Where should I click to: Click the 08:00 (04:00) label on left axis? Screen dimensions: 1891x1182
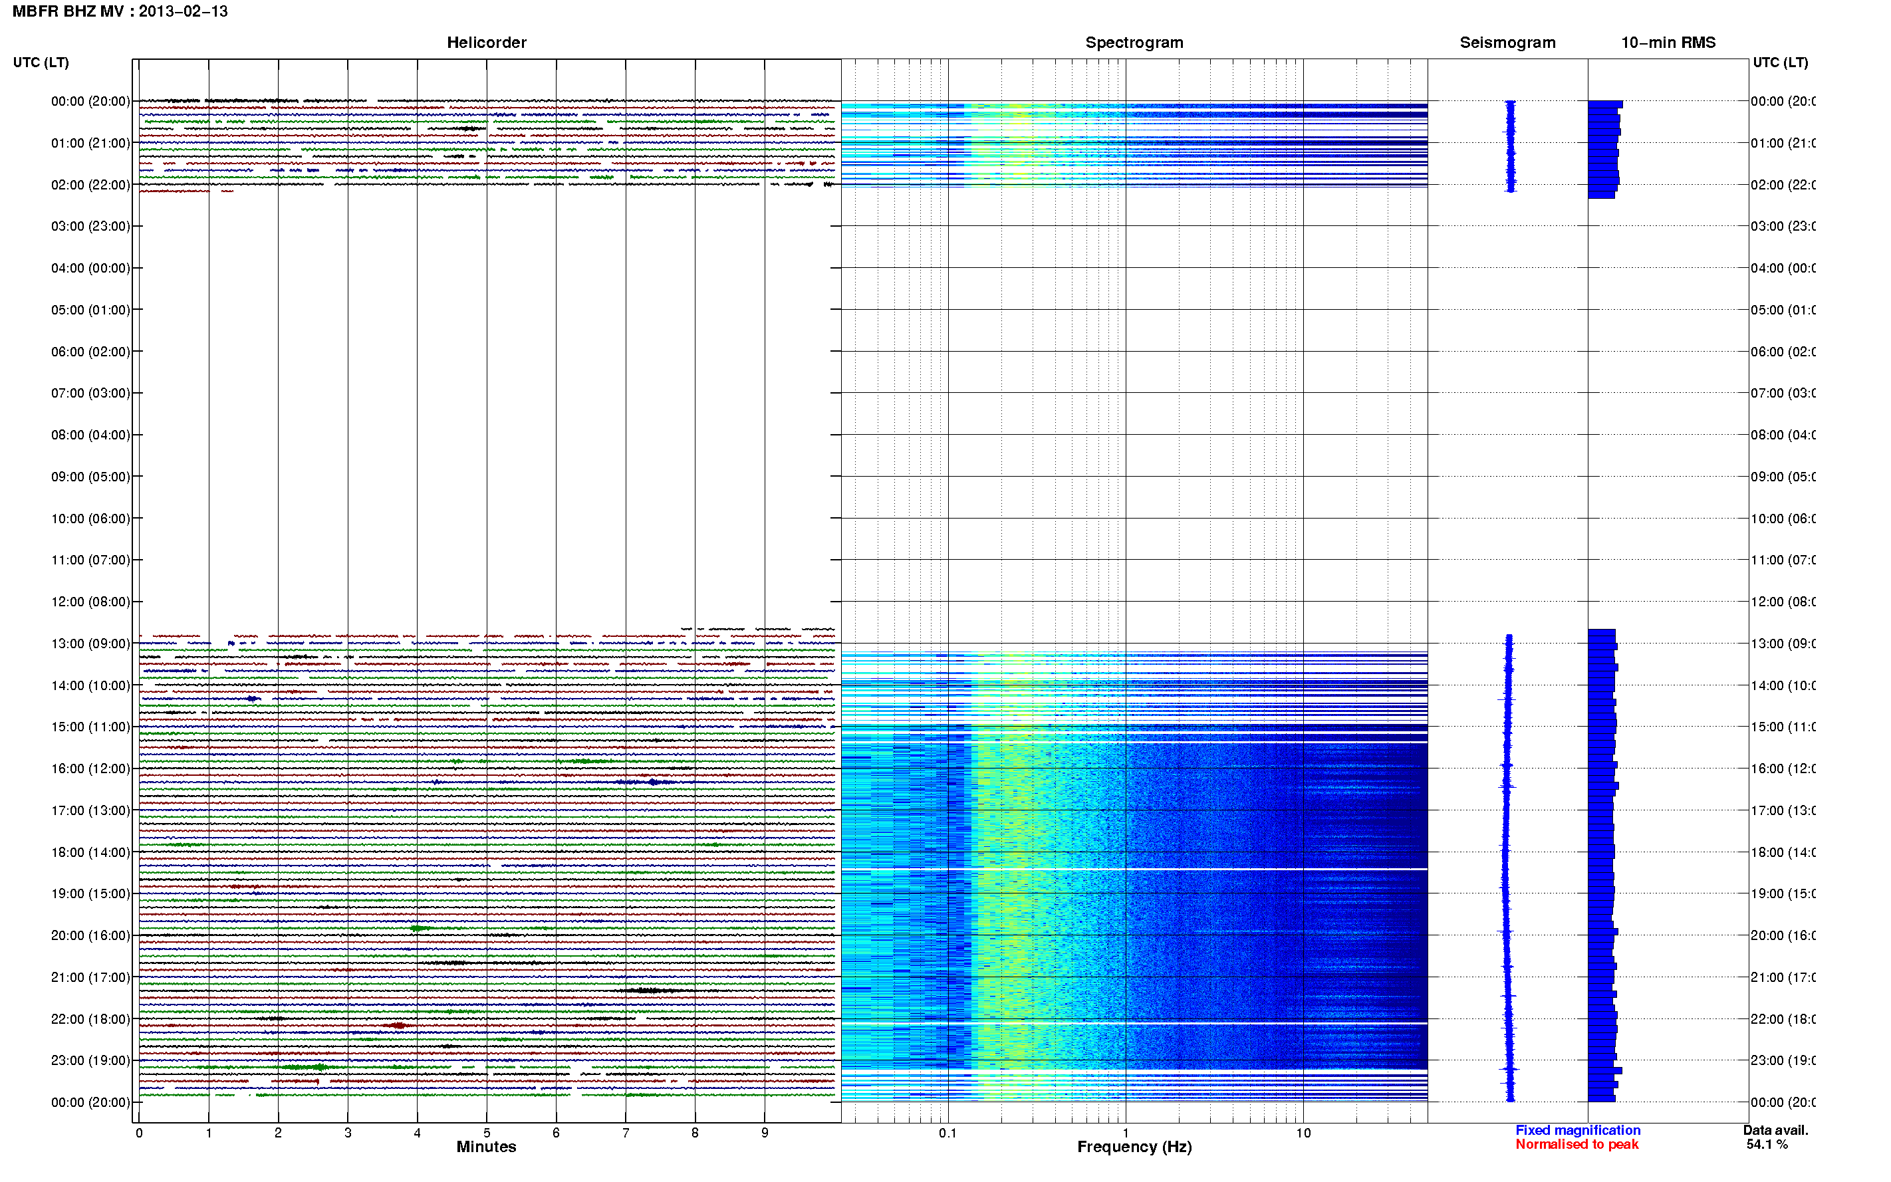coord(90,435)
